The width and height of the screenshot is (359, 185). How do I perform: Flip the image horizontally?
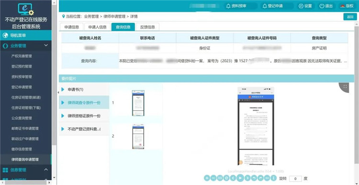point(267,178)
